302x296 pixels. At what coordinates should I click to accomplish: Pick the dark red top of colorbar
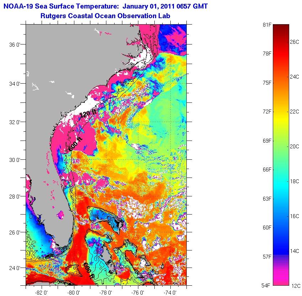pos(281,29)
